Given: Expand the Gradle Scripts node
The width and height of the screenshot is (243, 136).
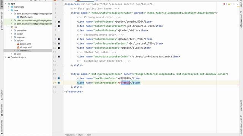Looking at the screenshot, I should tap(5, 57).
